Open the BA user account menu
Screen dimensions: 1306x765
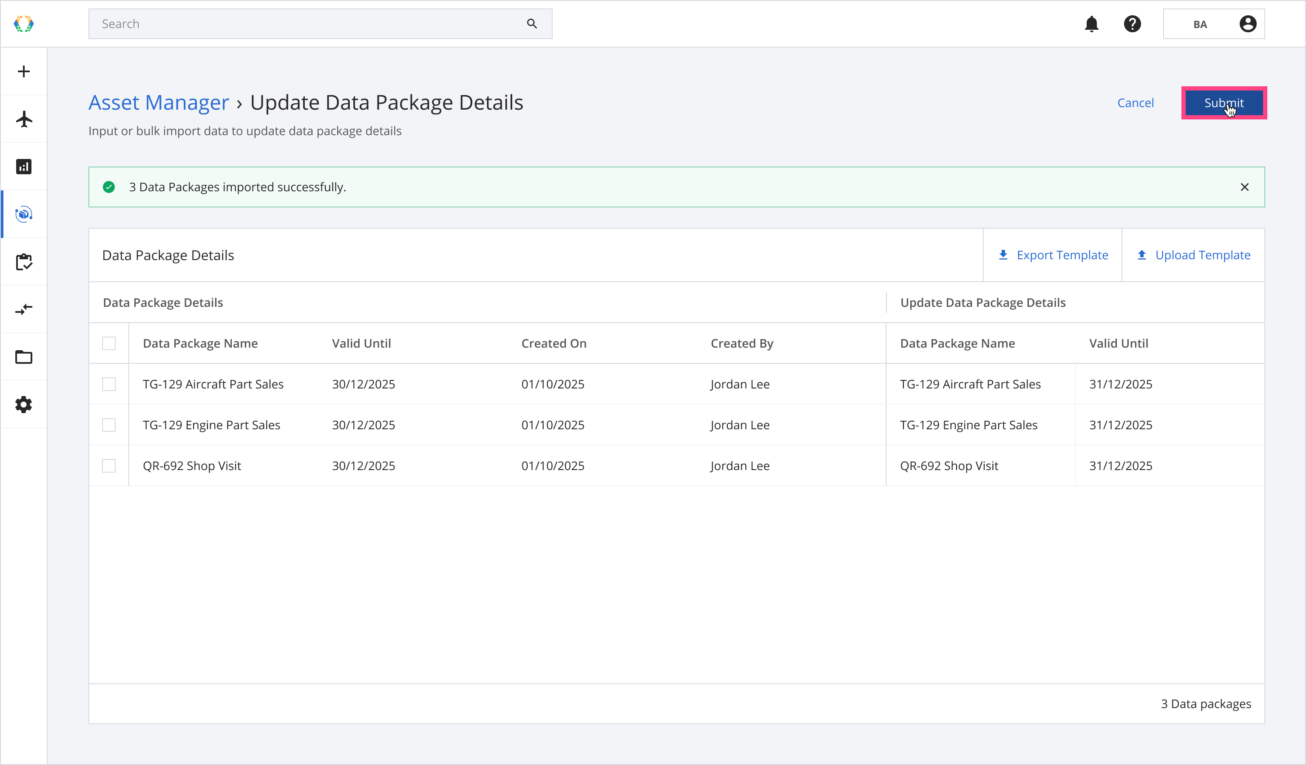pyautogui.click(x=1213, y=24)
